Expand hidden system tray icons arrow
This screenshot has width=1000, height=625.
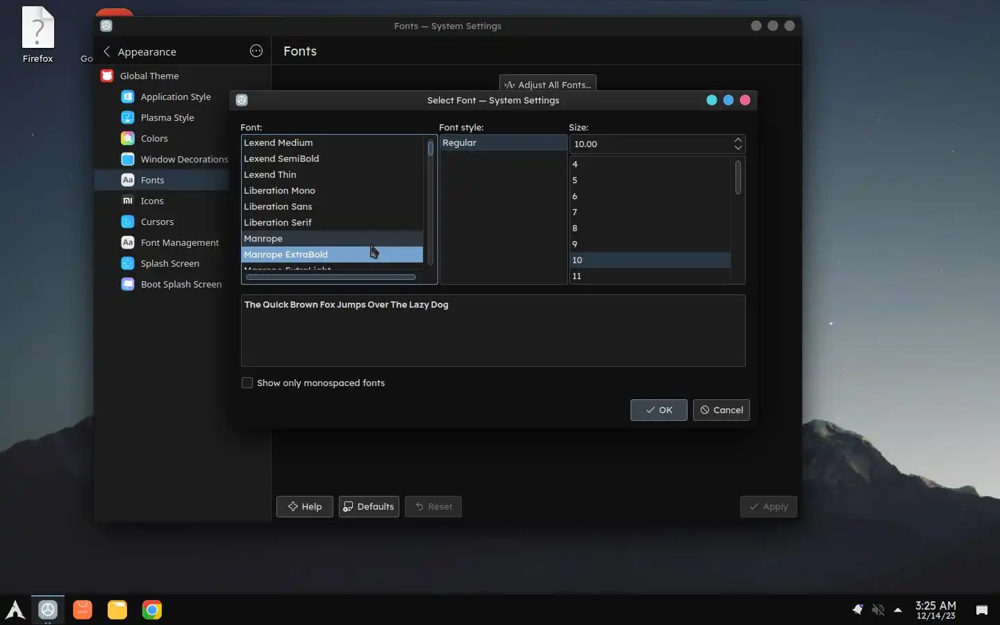pyautogui.click(x=898, y=610)
